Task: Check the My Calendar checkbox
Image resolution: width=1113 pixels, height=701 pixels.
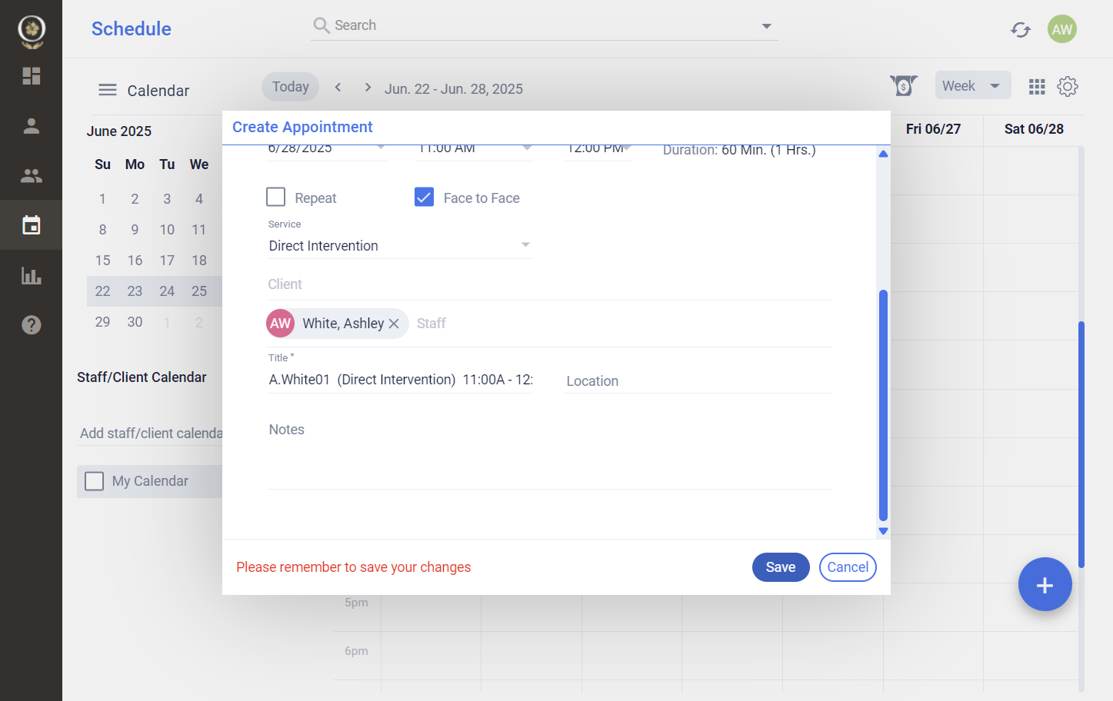Action: [x=95, y=481]
